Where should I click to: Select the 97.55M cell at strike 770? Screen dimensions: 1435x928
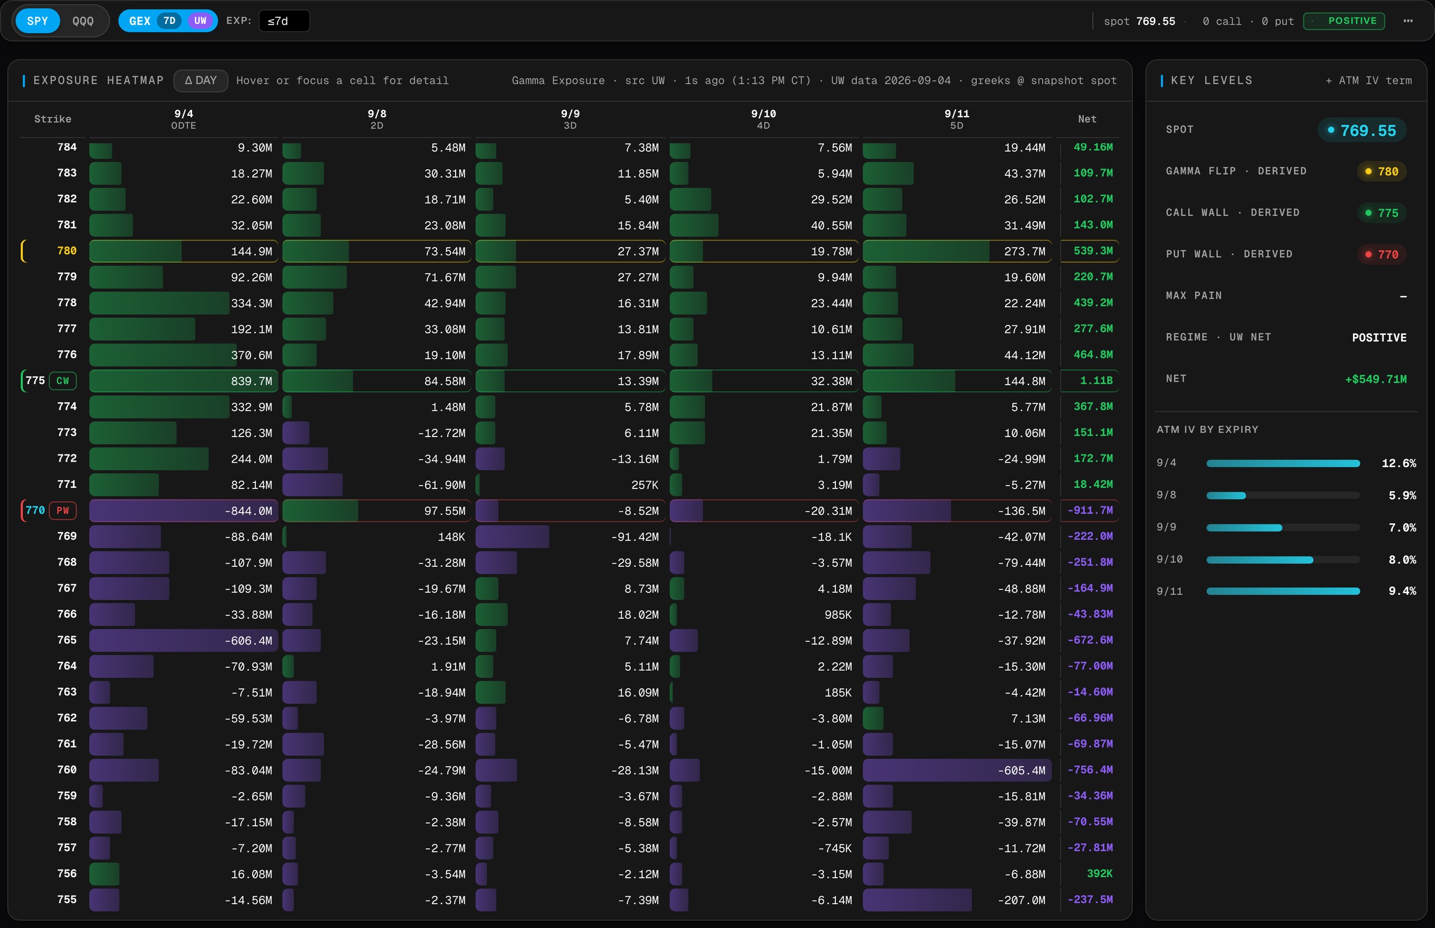tap(377, 511)
